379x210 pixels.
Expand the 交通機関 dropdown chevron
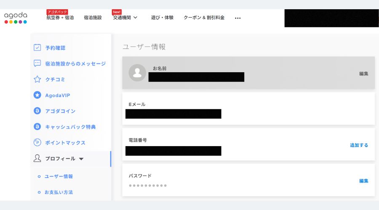click(135, 17)
